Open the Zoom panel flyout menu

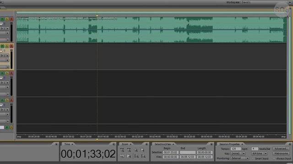146,144
